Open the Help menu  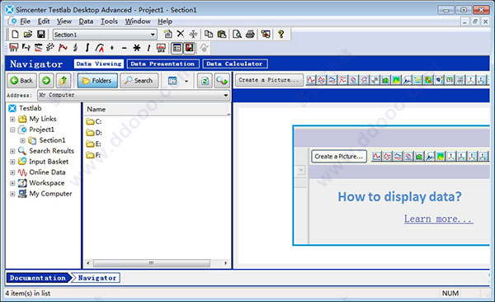(x=165, y=21)
